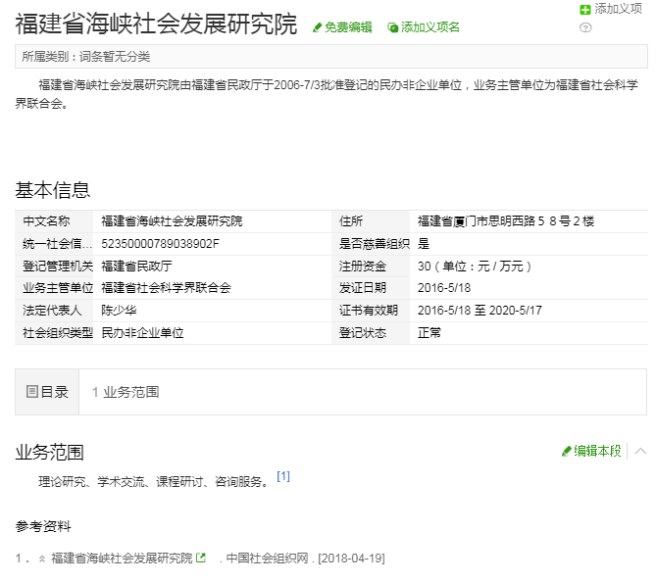Screen dimensions: 656x583
Task: Click the pencil icon beside 编辑本段
Action: pos(566,452)
